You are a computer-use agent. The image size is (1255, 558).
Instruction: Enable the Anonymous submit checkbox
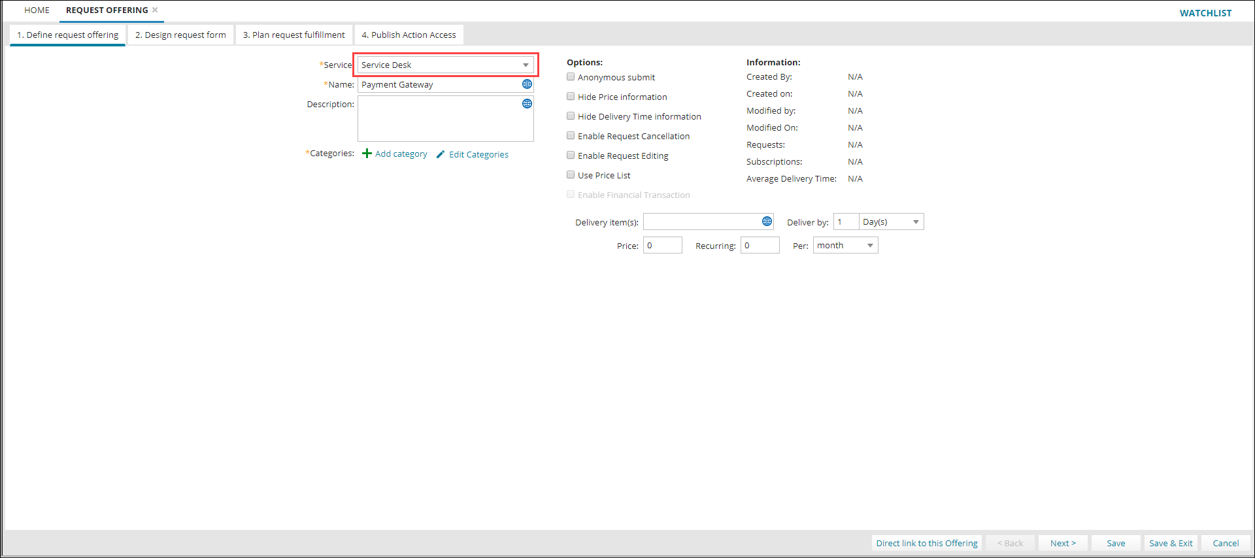coord(571,77)
